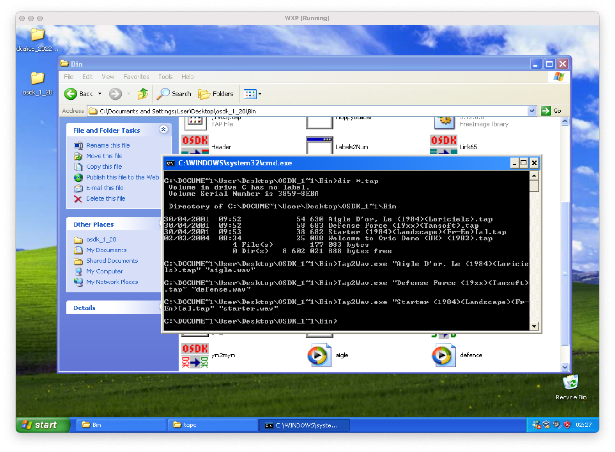
Task: Click the red shield security tray icon
Action: [x=567, y=425]
